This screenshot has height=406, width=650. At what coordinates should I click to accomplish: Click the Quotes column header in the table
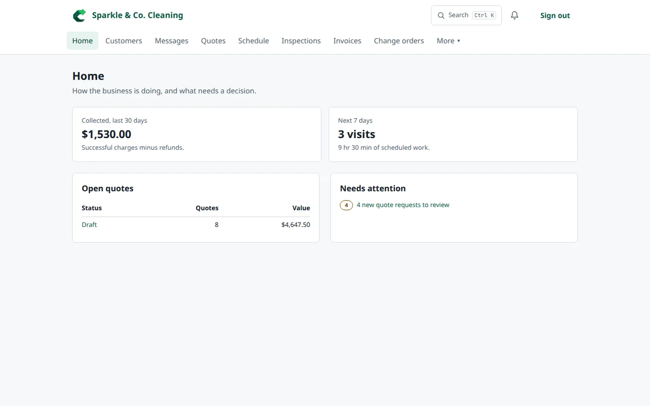coord(207,208)
